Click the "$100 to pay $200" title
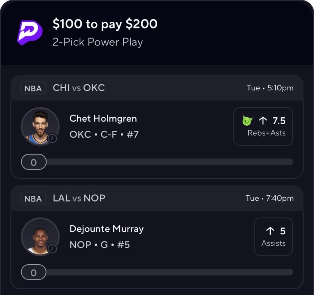Viewport: 314px width, 295px height. point(105,24)
